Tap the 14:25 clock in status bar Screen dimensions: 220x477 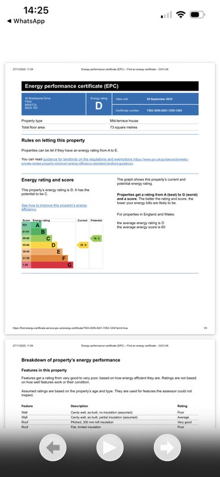[x=36, y=10]
